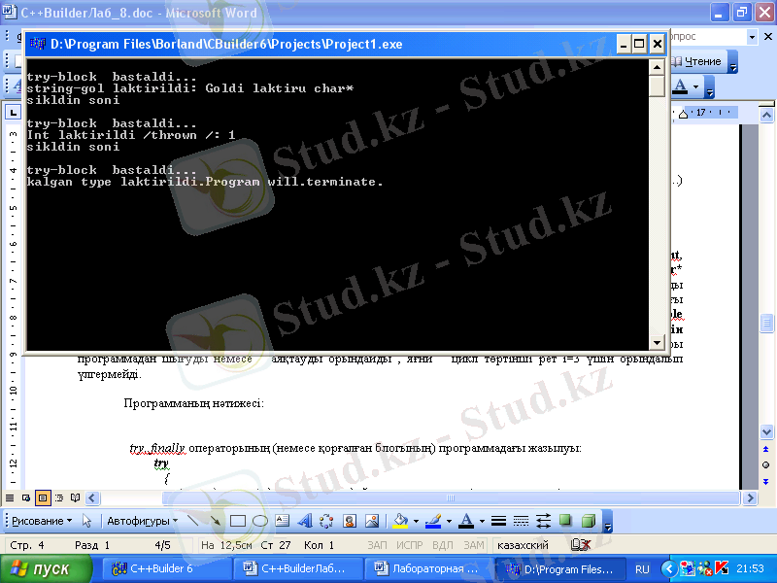Select the Line drawing tool
The width and height of the screenshot is (777, 583).
(193, 521)
